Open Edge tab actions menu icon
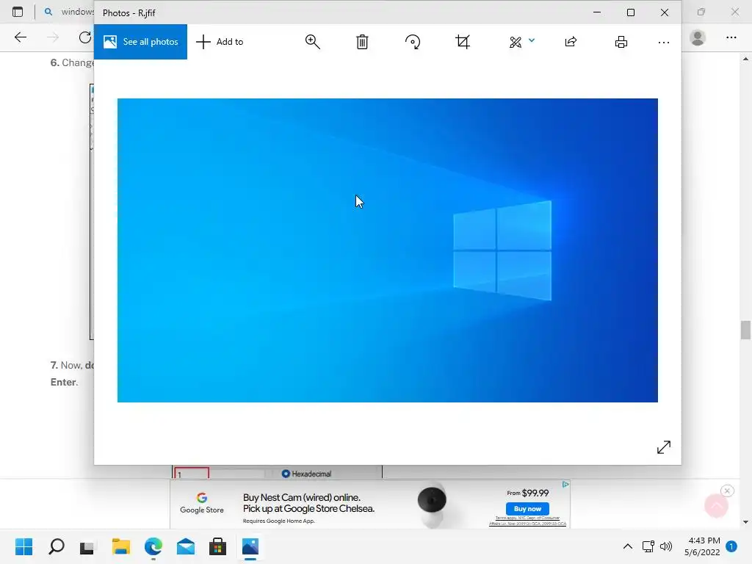752x564 pixels. click(x=18, y=12)
